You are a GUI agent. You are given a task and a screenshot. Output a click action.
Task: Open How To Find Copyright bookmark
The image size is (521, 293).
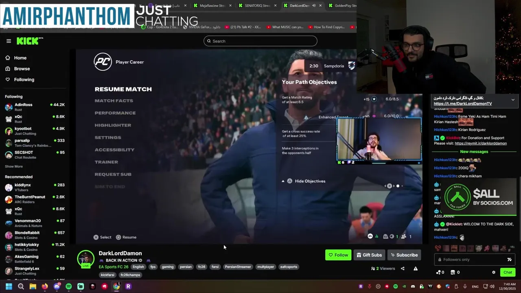(x=326, y=27)
